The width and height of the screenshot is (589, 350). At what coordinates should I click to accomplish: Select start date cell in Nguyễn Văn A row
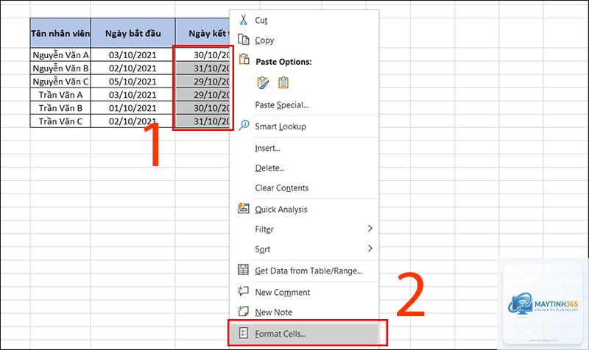(x=133, y=54)
